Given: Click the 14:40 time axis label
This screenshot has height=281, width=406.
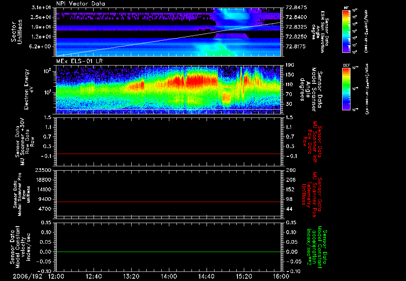Looking at the screenshot, I should click(x=206, y=277).
